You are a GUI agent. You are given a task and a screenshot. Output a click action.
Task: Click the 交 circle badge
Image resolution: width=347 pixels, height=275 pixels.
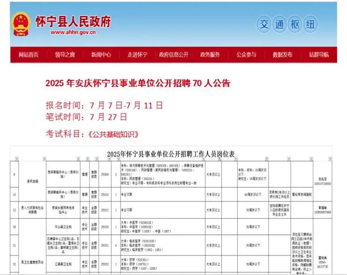[264, 24]
